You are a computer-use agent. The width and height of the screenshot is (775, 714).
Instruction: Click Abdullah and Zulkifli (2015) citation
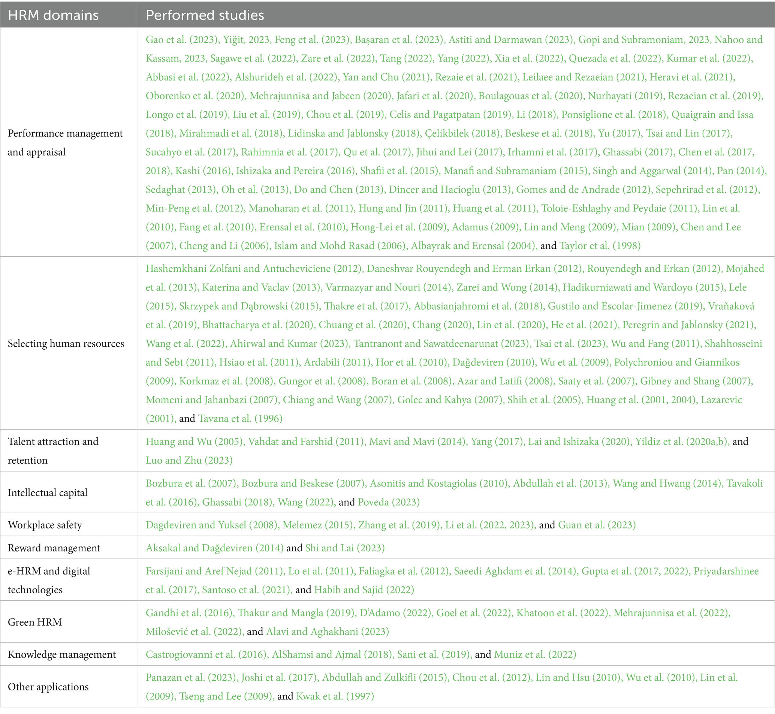[x=385, y=677]
